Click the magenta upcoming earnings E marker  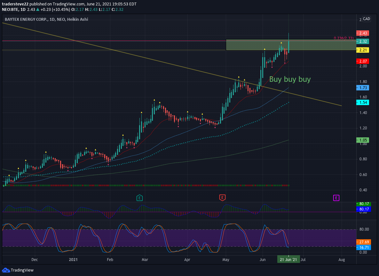(x=336, y=198)
